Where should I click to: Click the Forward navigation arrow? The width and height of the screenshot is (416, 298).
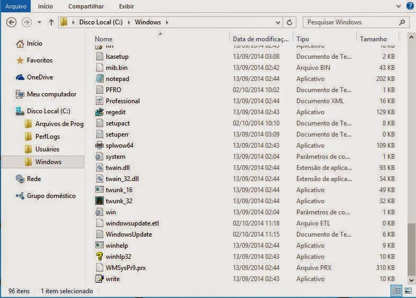(26, 22)
